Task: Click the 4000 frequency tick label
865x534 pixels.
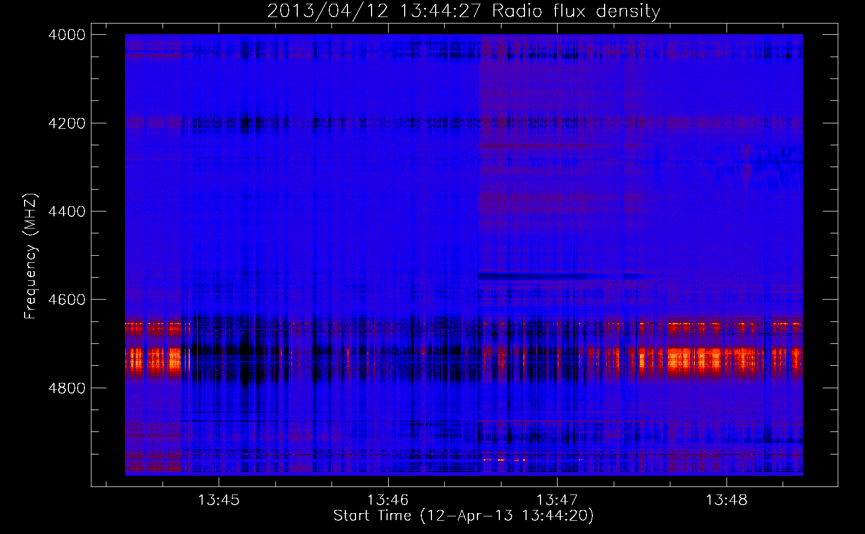Action: coord(67,35)
